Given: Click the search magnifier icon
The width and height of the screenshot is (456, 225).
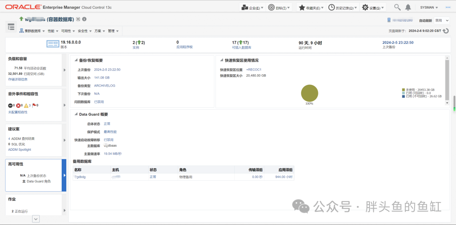Looking at the screenshot, I should click(x=397, y=7).
